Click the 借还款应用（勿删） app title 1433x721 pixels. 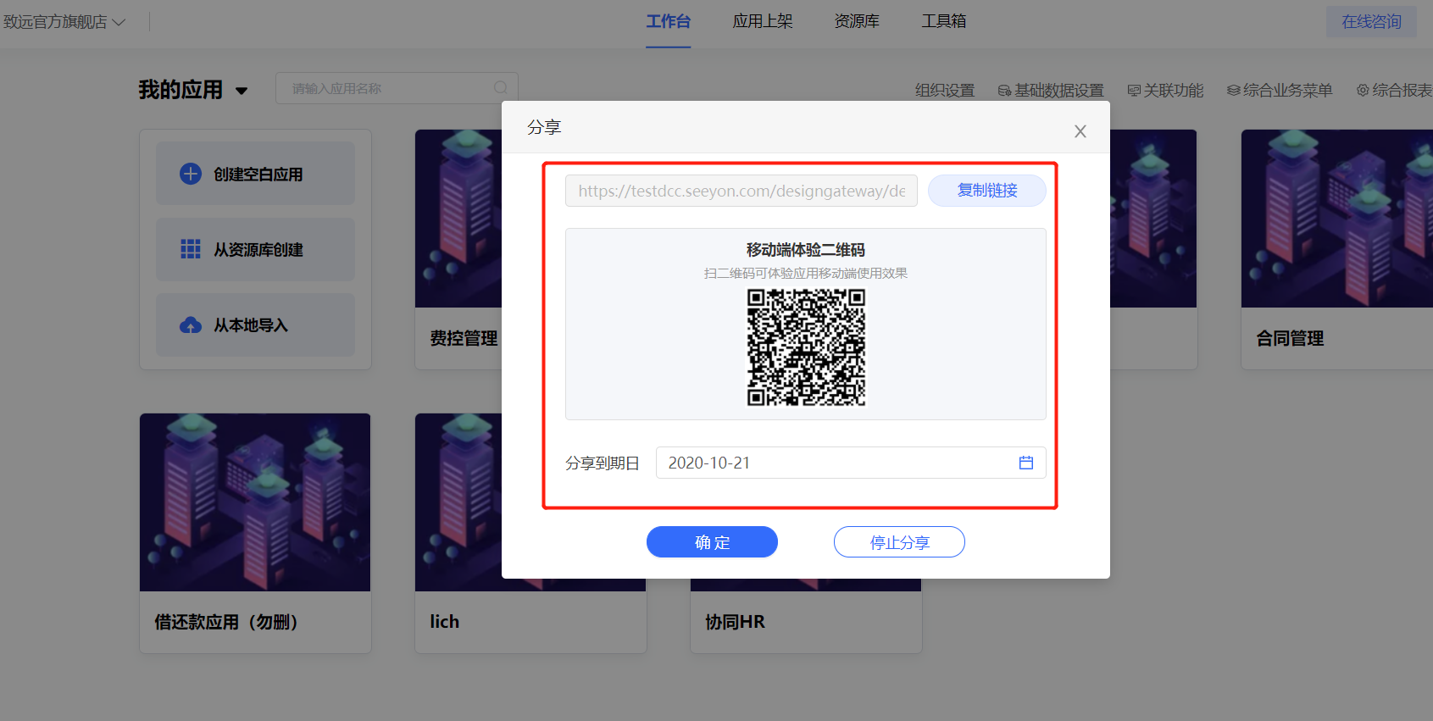point(226,622)
